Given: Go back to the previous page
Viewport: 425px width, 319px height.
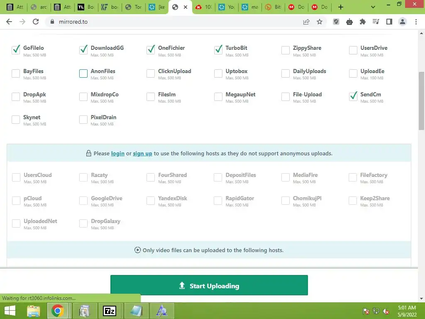Looking at the screenshot, I should pyautogui.click(x=9, y=22).
